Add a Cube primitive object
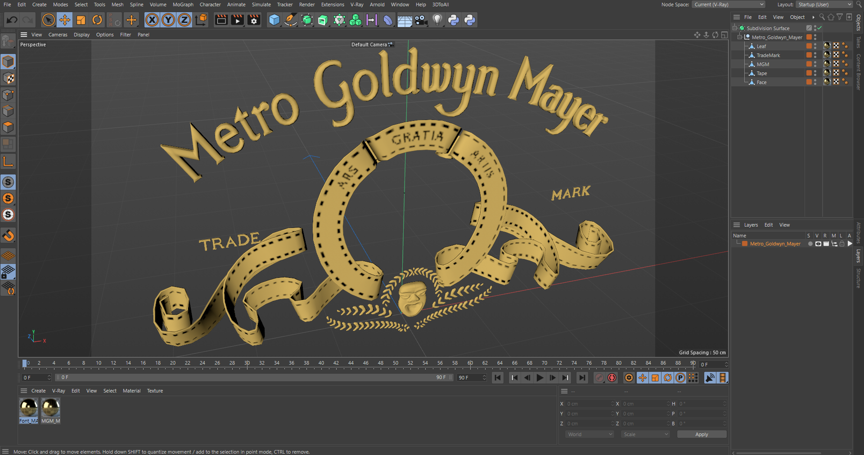This screenshot has width=864, height=455. pyautogui.click(x=274, y=20)
